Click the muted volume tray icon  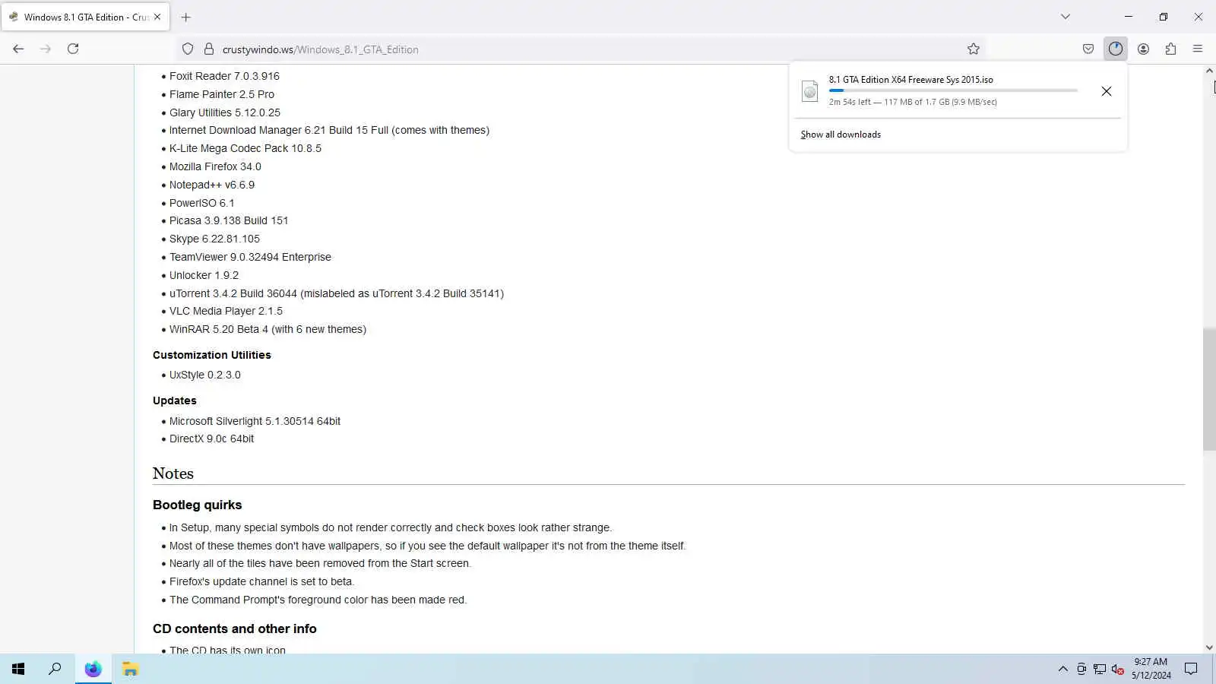pos(1117,669)
